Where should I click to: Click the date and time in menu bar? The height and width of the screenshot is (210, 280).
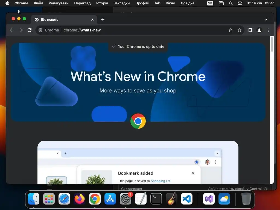pos(261,3)
